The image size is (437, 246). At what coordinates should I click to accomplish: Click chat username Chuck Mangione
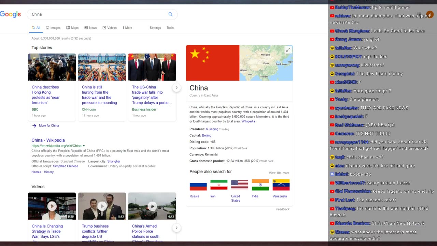pyautogui.click(x=352, y=31)
